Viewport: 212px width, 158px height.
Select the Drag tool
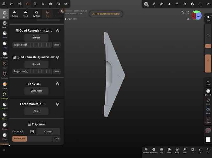pyautogui.click(x=4, y=45)
